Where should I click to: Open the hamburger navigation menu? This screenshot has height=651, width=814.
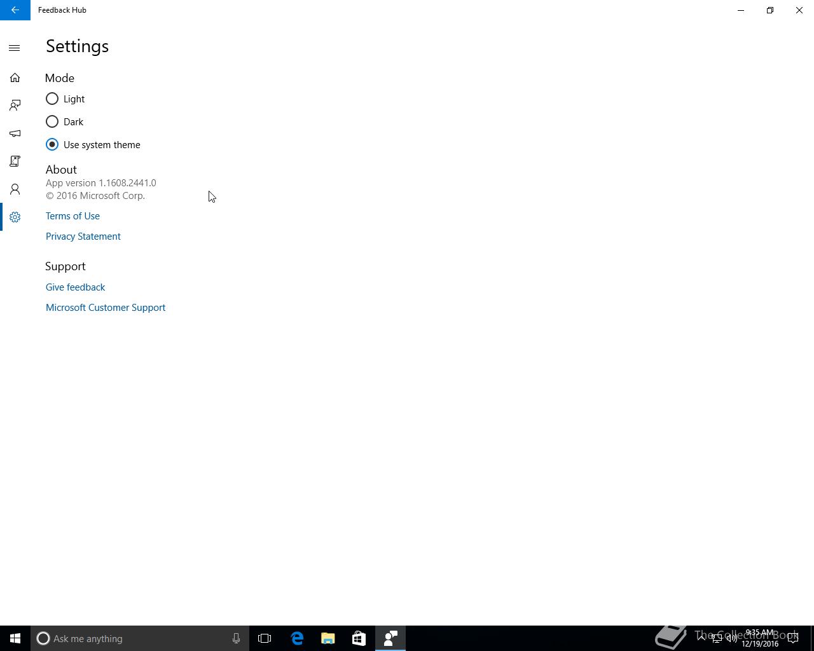click(15, 48)
